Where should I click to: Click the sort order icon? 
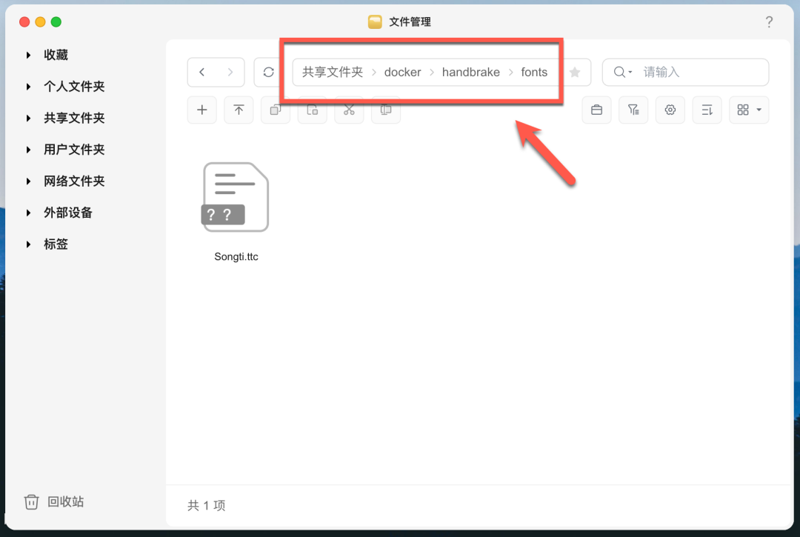coord(707,110)
